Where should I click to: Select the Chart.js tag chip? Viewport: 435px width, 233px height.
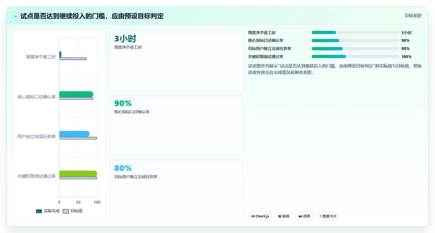point(260,216)
